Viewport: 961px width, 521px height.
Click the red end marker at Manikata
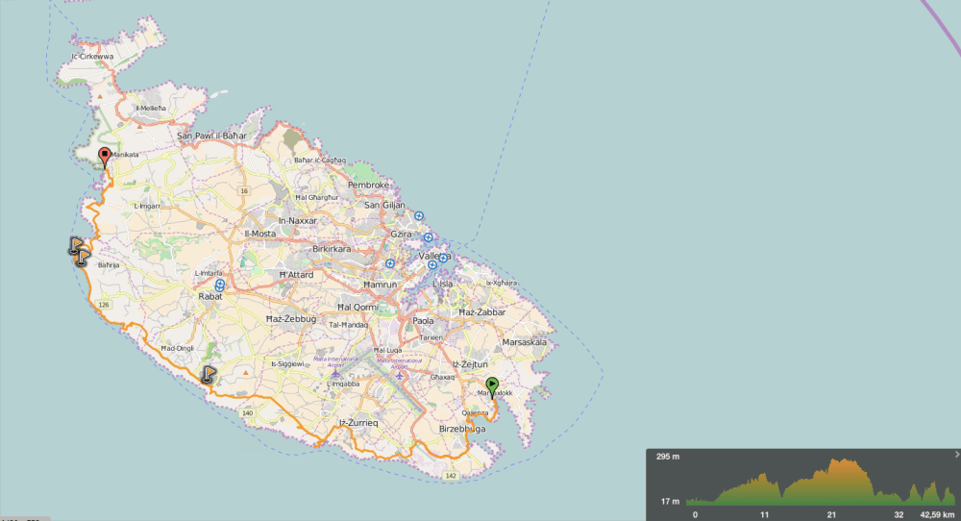pyautogui.click(x=105, y=156)
